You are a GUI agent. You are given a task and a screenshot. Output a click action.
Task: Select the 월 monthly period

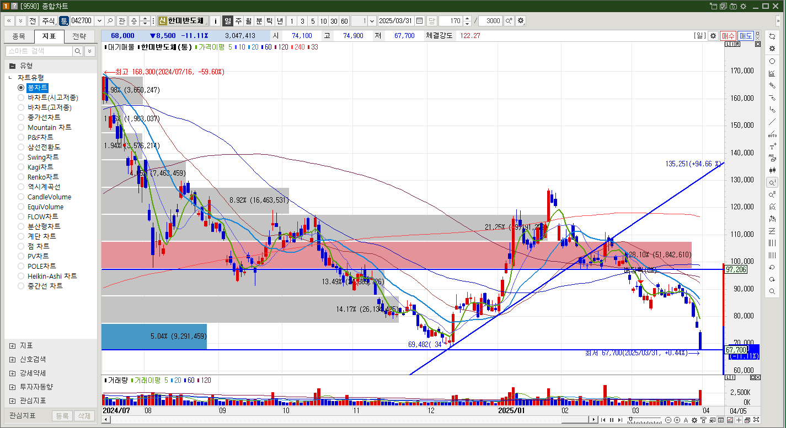click(249, 21)
